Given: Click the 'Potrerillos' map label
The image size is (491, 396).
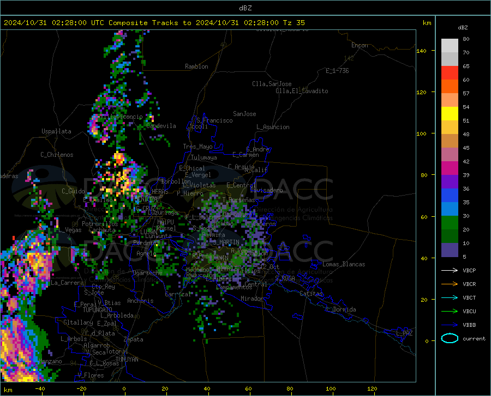Looking at the screenshot, I should (x=100, y=224).
